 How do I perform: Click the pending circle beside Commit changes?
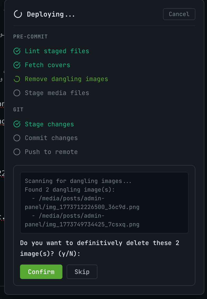pyautogui.click(x=17, y=138)
